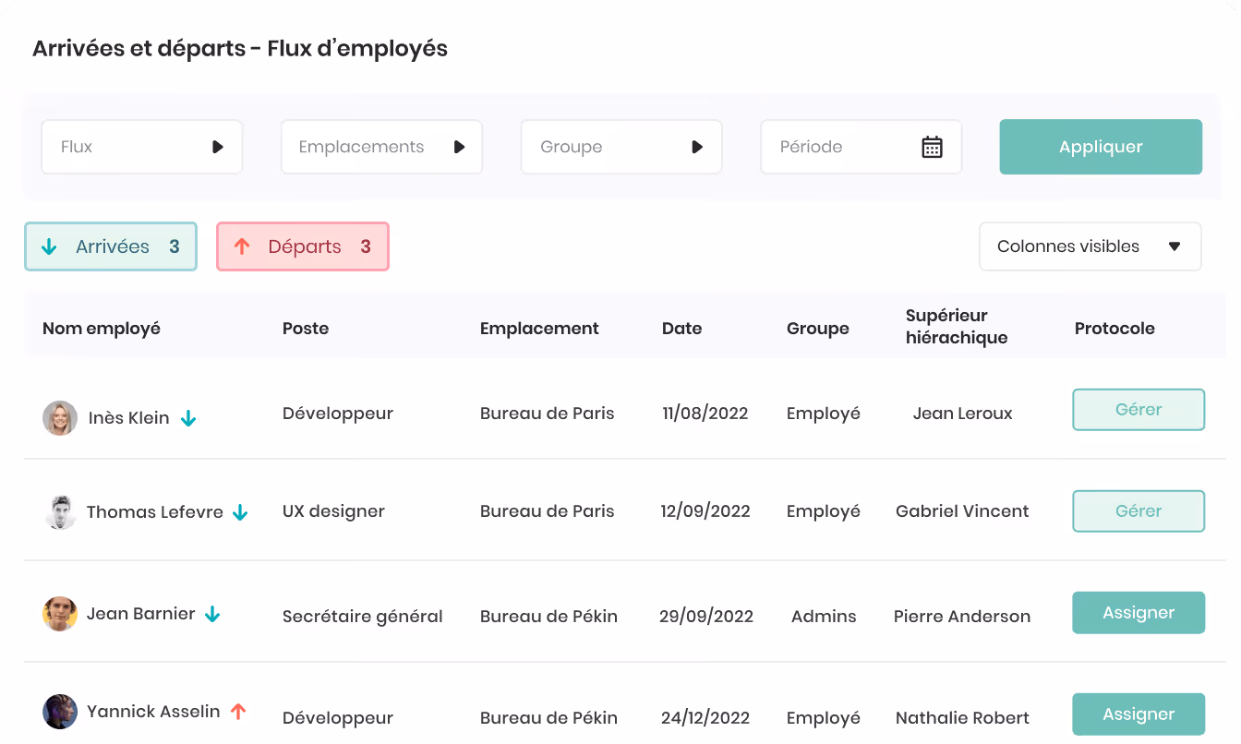
Task: Select the Arrivées tab
Action: [x=111, y=246]
